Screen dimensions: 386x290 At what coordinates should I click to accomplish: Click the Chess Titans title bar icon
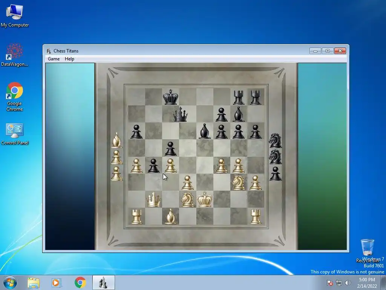coord(49,51)
